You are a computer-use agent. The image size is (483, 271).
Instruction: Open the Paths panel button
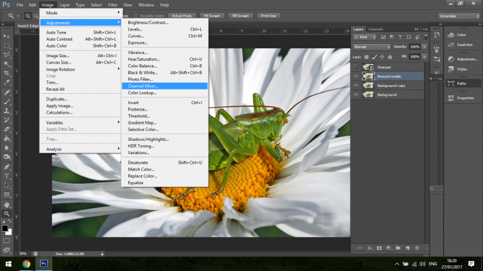pos(463,83)
